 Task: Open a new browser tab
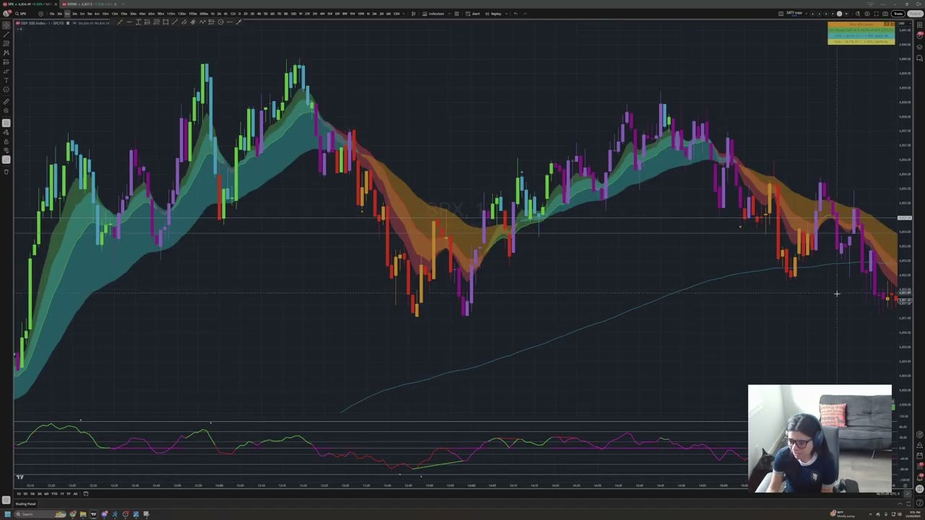[x=123, y=4]
